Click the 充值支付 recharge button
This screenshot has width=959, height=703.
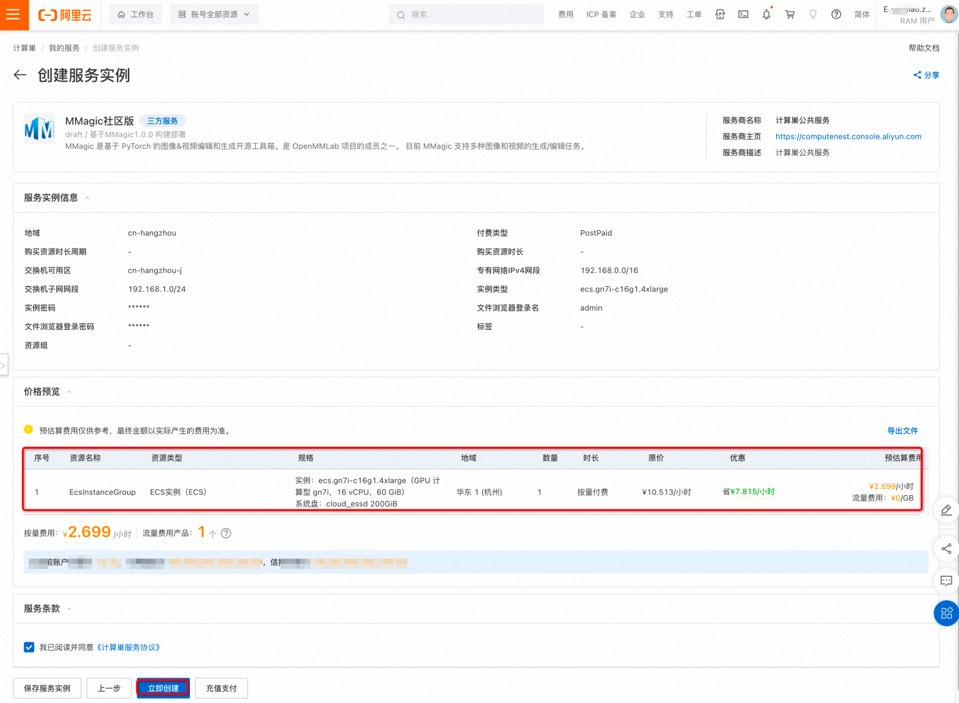(x=221, y=688)
